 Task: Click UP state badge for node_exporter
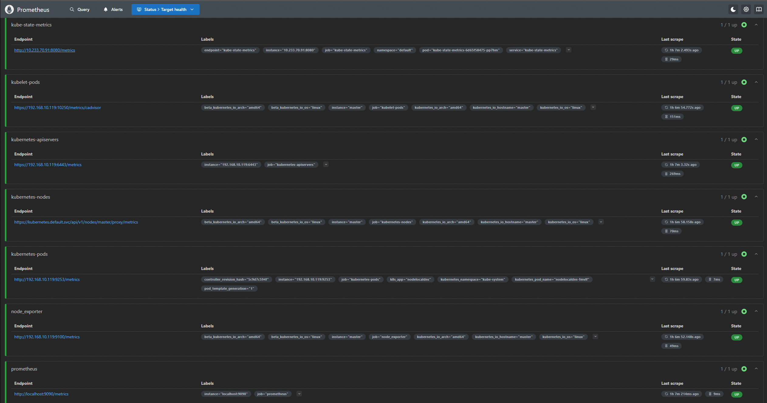click(736, 337)
